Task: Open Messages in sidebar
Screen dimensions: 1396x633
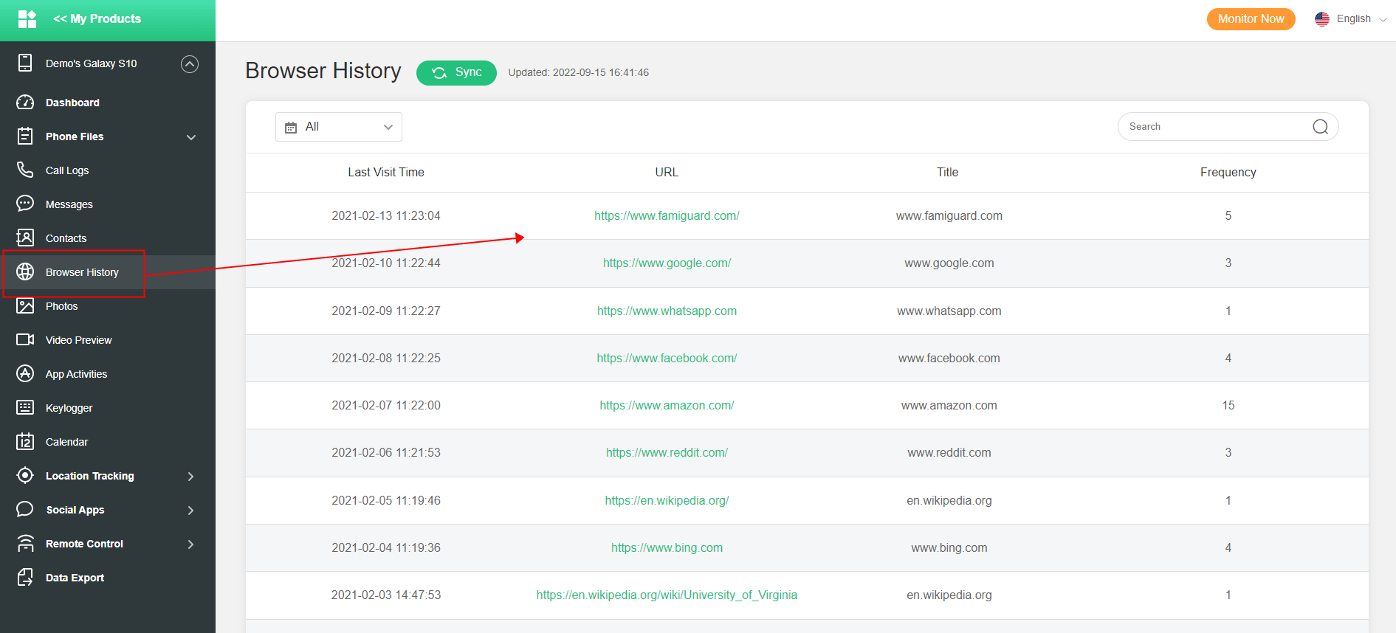Action: click(x=69, y=204)
